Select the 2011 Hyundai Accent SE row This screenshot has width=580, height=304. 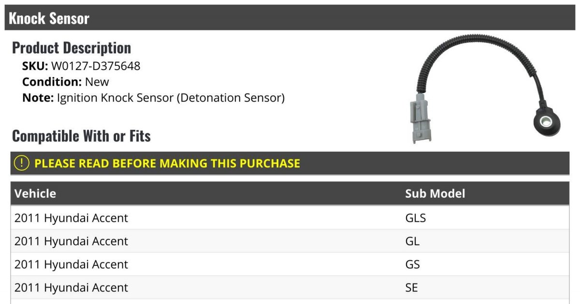pyautogui.click(x=290, y=288)
